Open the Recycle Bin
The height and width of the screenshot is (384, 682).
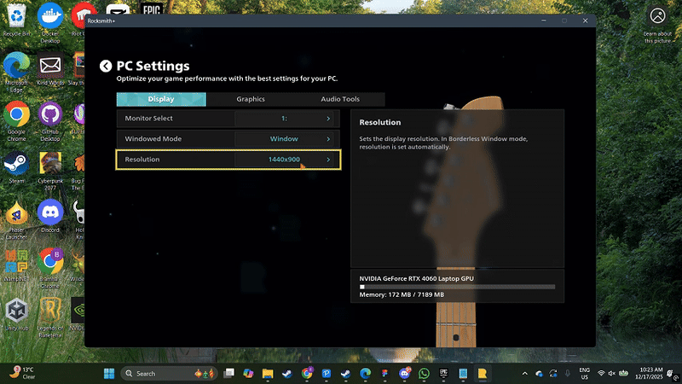pyautogui.click(x=16, y=19)
